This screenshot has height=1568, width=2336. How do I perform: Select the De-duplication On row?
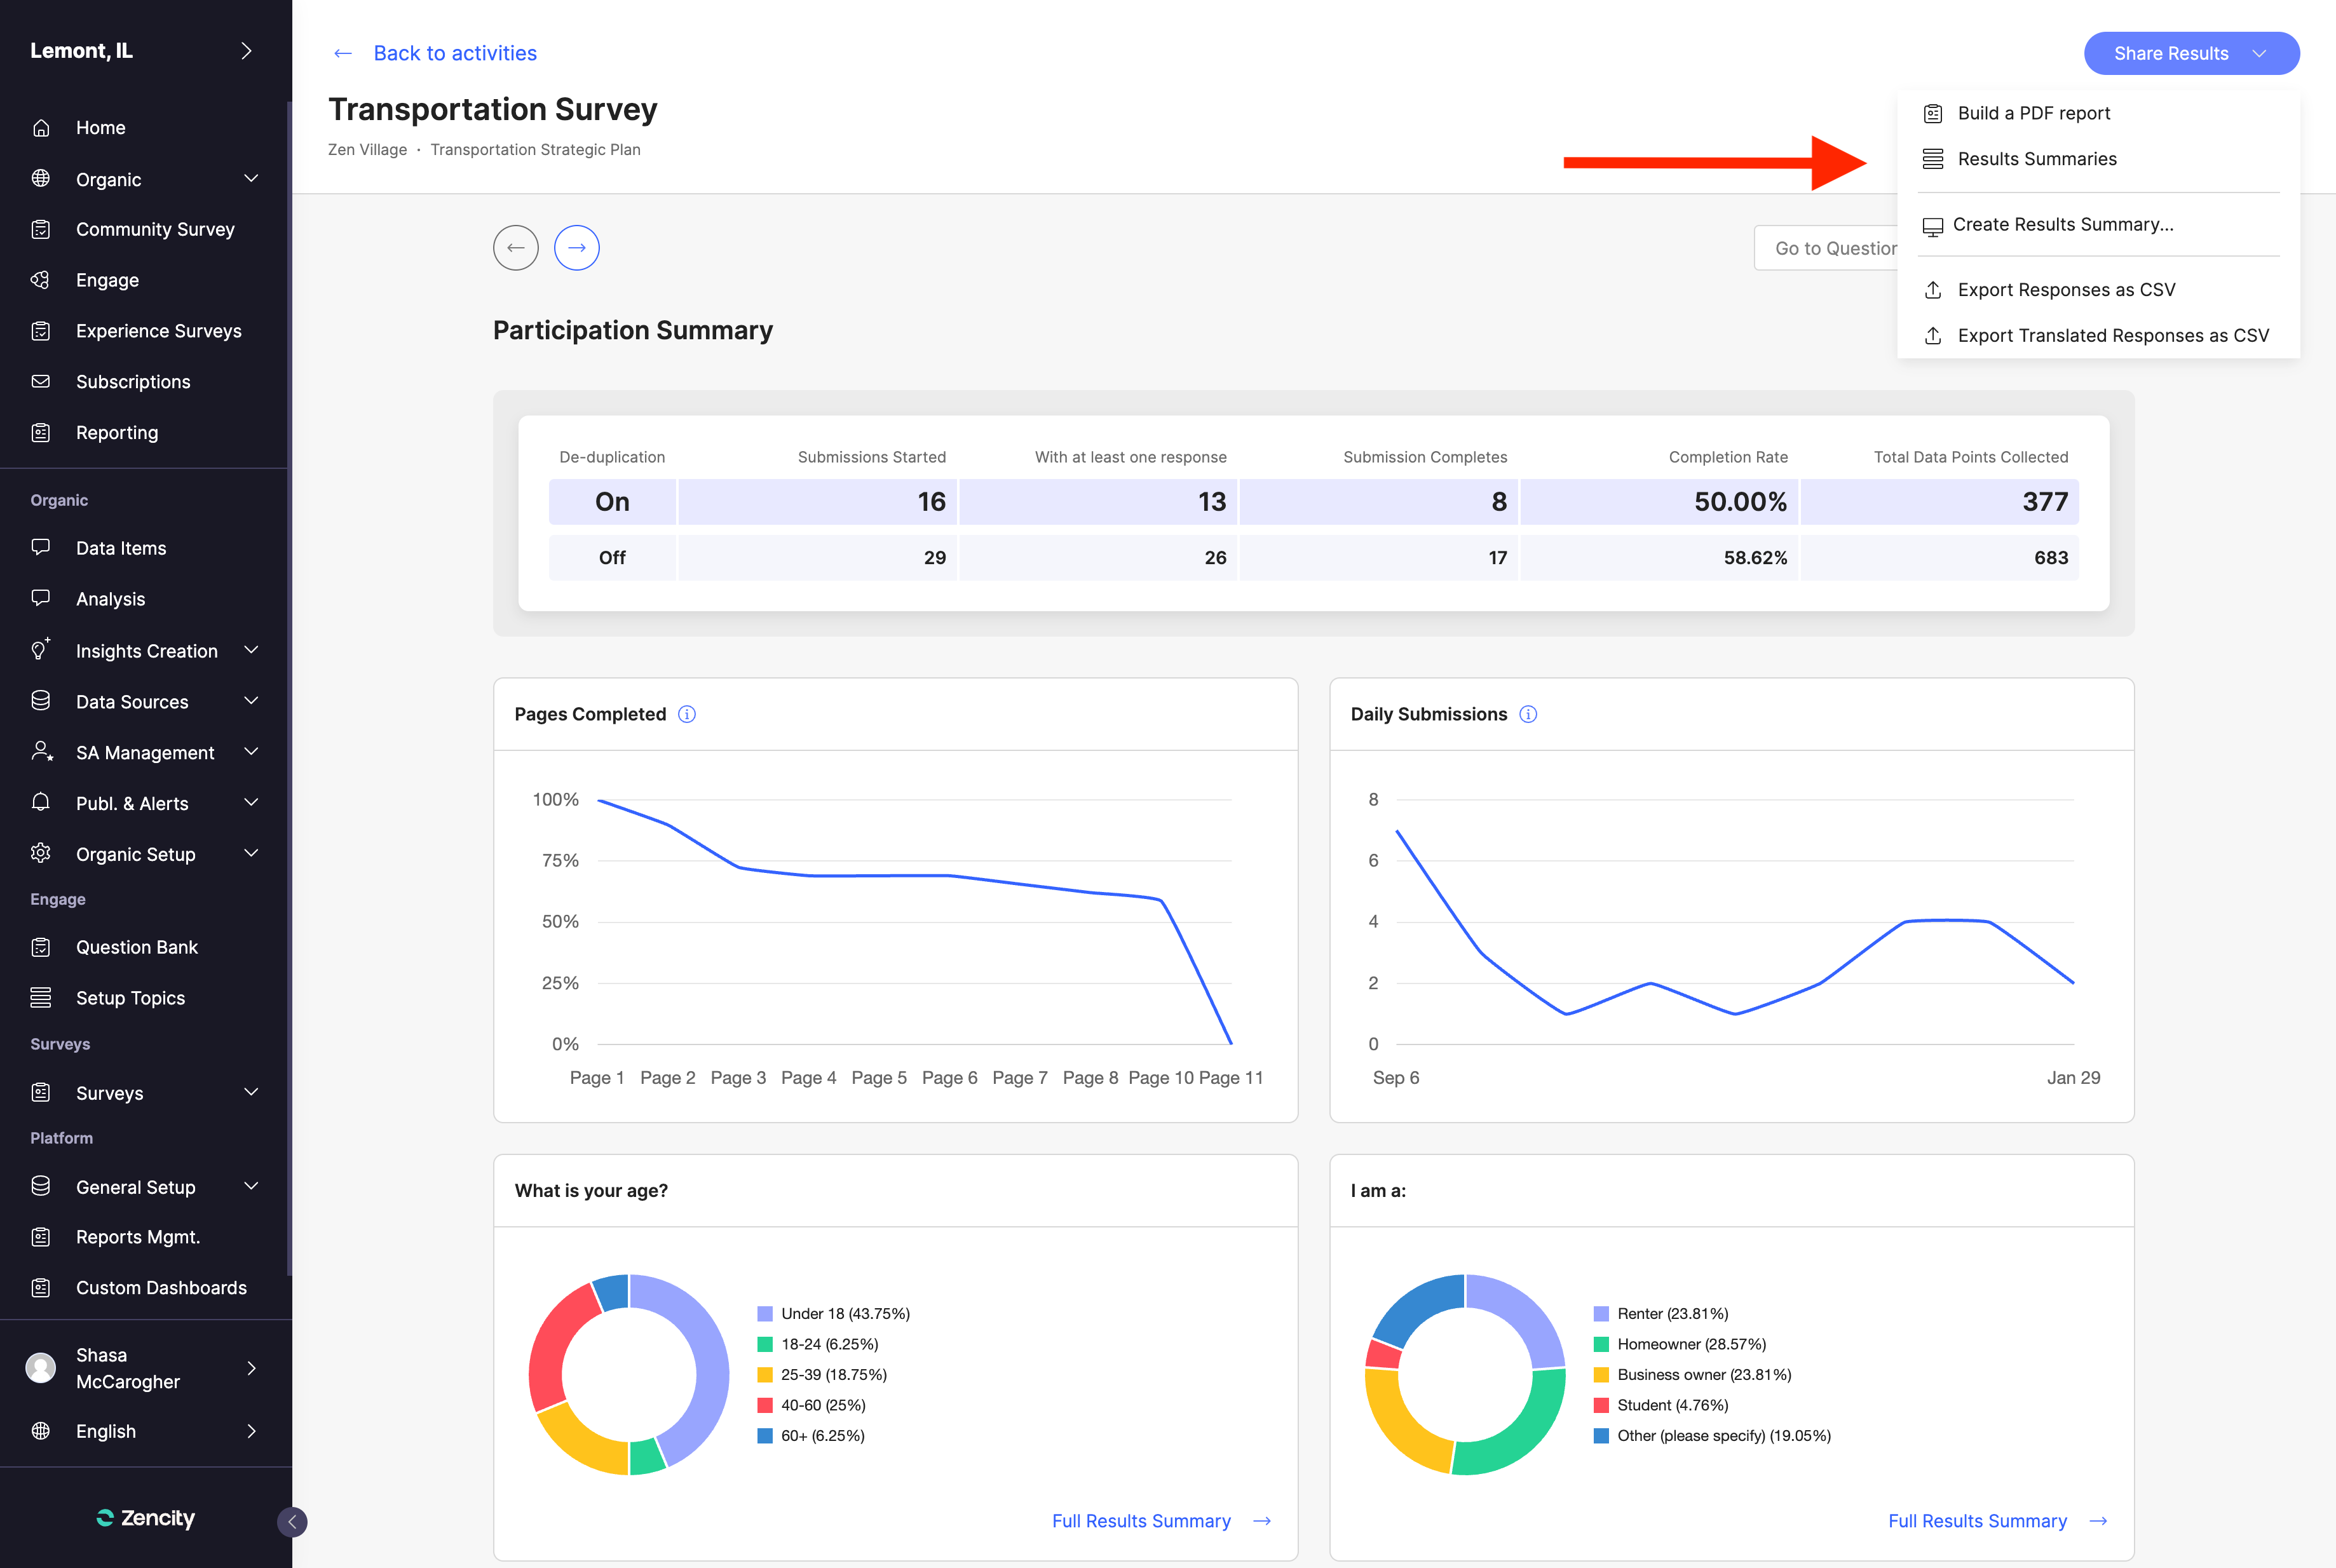[612, 502]
